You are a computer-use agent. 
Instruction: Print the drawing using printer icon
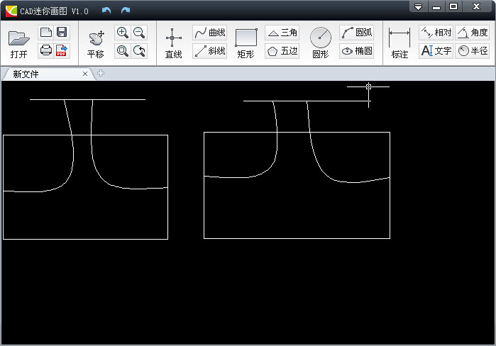[x=45, y=50]
